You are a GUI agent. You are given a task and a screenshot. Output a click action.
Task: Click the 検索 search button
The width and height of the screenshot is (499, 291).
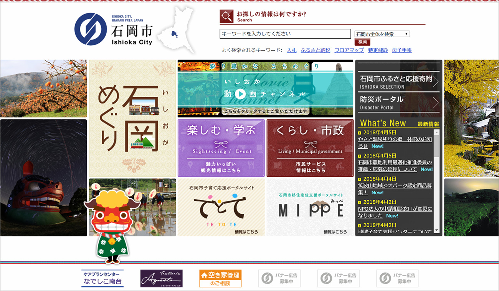pos(362,42)
